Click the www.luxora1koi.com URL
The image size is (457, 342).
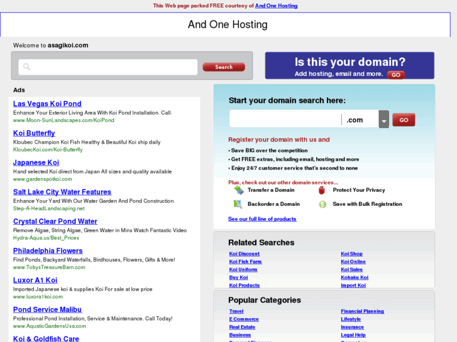click(38, 297)
